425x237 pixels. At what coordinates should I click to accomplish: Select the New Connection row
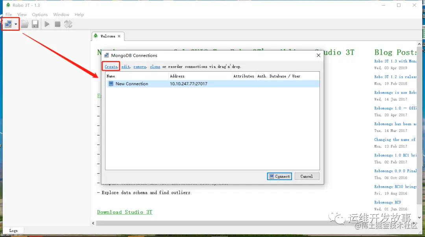coord(213,84)
